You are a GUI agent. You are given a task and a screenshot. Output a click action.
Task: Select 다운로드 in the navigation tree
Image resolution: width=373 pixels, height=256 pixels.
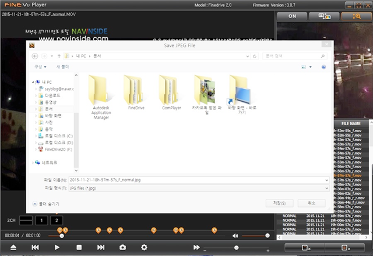tap(52, 95)
